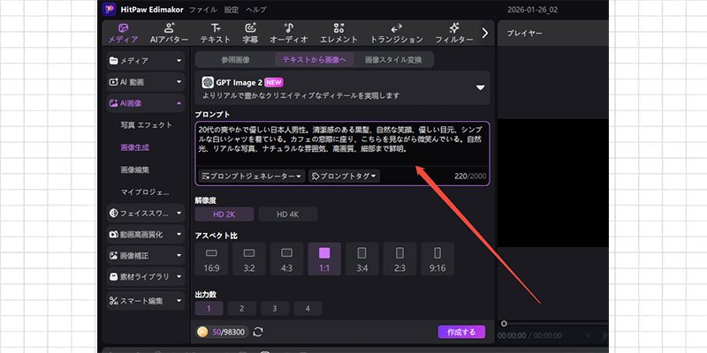Viewport: 707px width, 353px height.
Task: Switch to 参照画像 tab
Action: click(235, 59)
